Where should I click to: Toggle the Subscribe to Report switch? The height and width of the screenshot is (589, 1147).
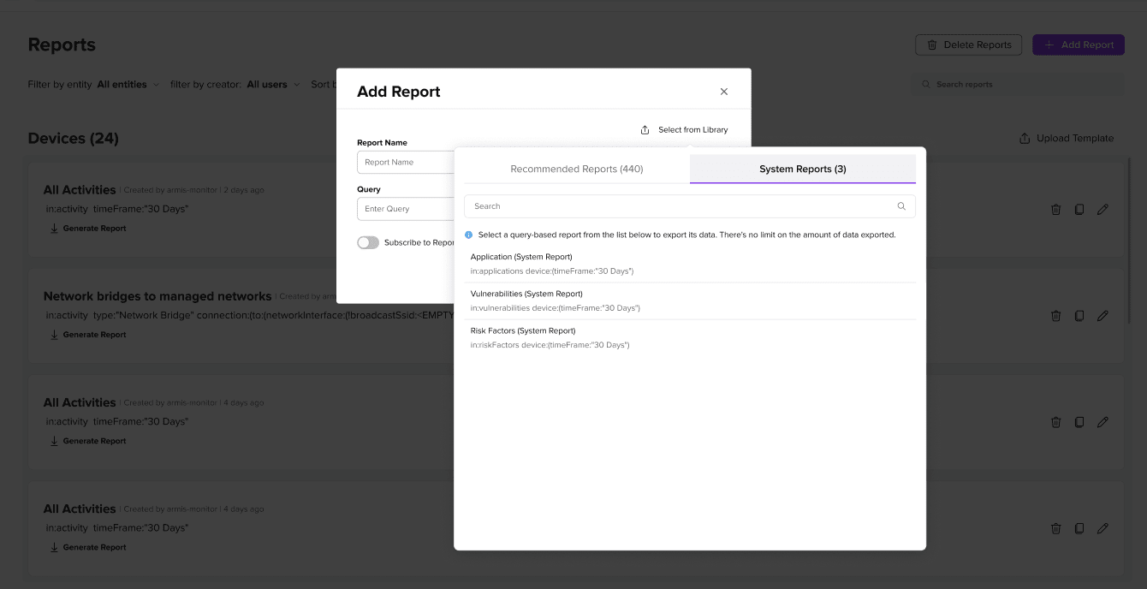coord(368,242)
